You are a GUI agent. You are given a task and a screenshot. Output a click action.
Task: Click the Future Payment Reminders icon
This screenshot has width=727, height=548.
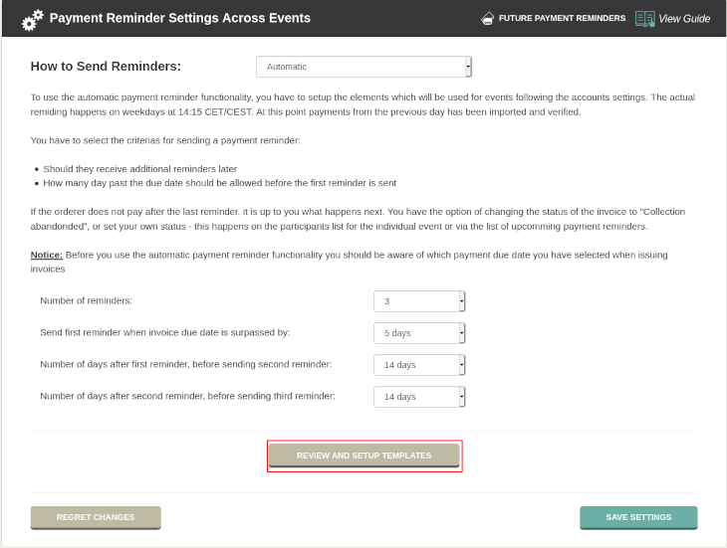coord(487,18)
